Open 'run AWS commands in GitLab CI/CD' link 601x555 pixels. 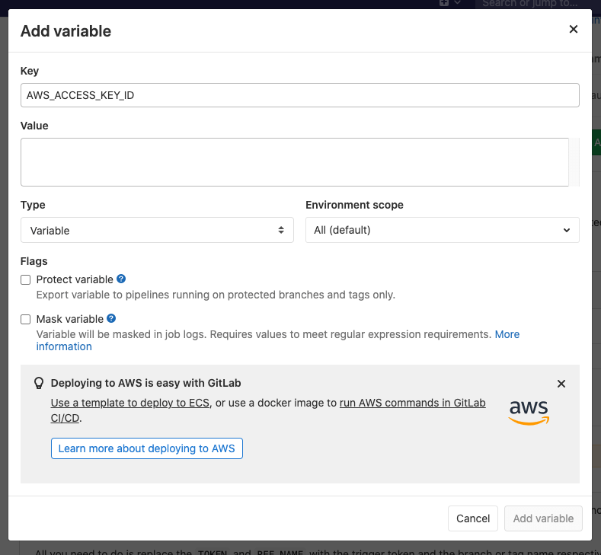coord(412,403)
